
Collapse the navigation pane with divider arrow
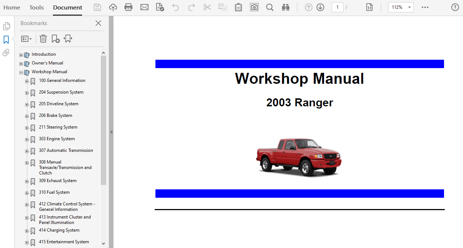(111, 132)
